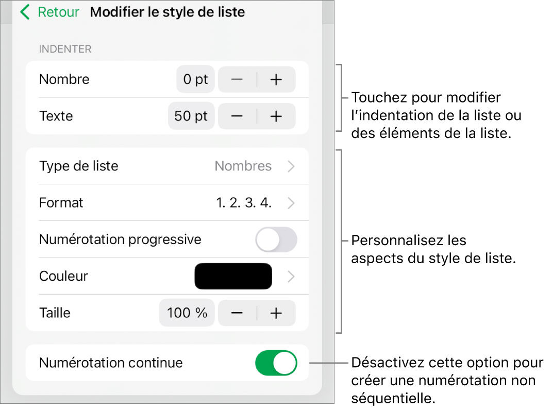The height and width of the screenshot is (411, 552).
Task: Click the 100 % Taille value field
Action: click(187, 313)
